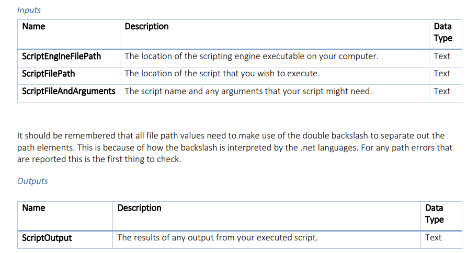Click the Description header in Outputs table
The height and width of the screenshot is (253, 467).
click(139, 208)
